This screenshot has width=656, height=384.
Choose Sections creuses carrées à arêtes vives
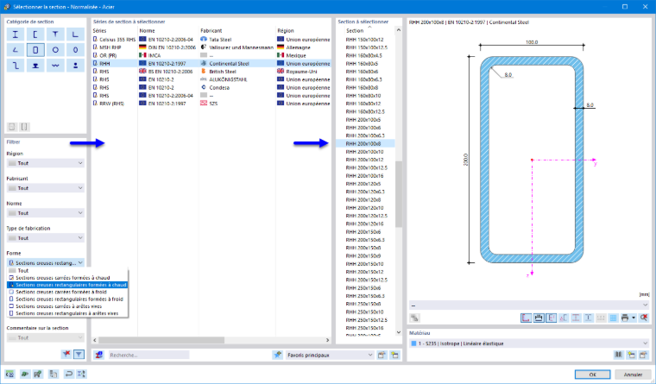pyautogui.click(x=67, y=306)
